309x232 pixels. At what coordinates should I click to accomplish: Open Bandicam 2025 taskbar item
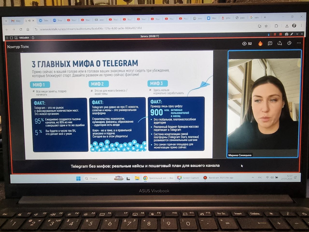pyautogui.click(x=219, y=178)
